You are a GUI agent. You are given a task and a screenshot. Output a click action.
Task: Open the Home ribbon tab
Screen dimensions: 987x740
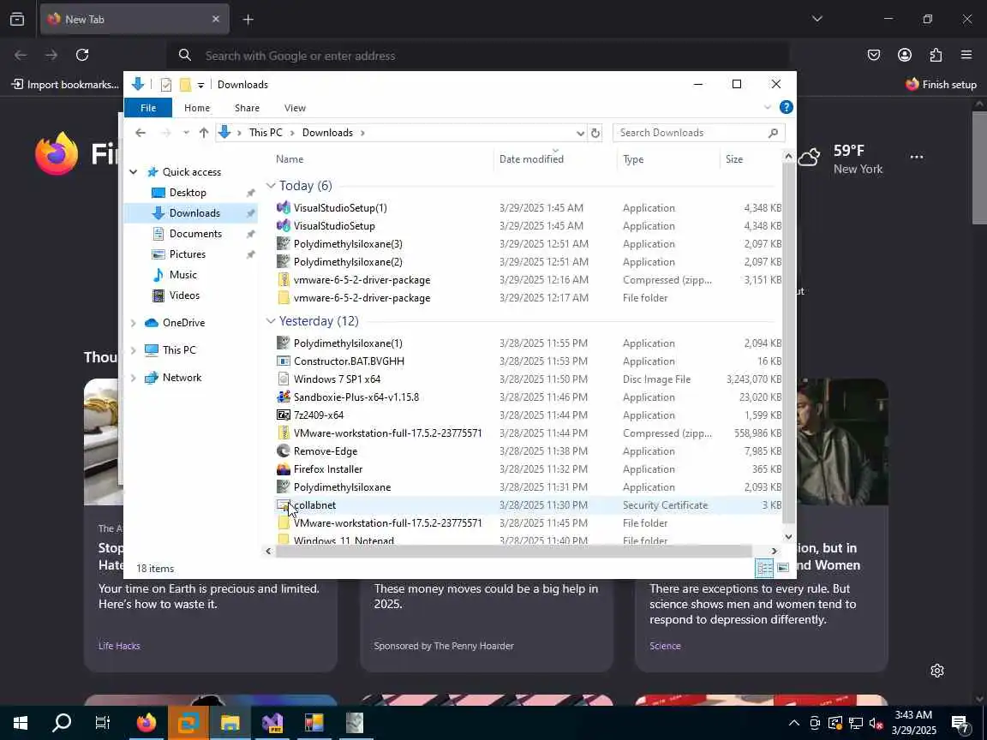tap(197, 108)
